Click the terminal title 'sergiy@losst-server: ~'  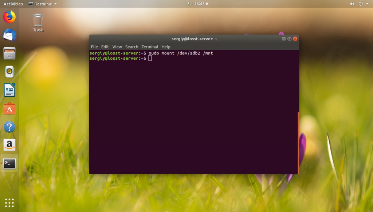(194, 39)
